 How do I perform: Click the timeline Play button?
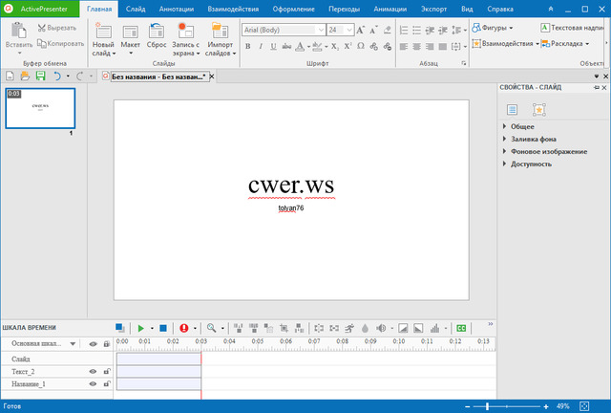140,327
